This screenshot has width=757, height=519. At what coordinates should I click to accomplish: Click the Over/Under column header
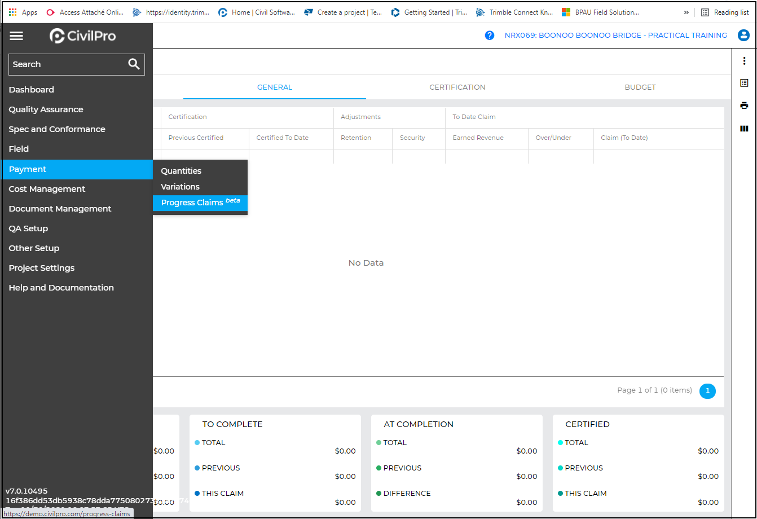pos(561,138)
